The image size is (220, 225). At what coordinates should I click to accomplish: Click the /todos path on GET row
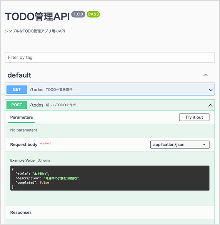[x=37, y=90]
